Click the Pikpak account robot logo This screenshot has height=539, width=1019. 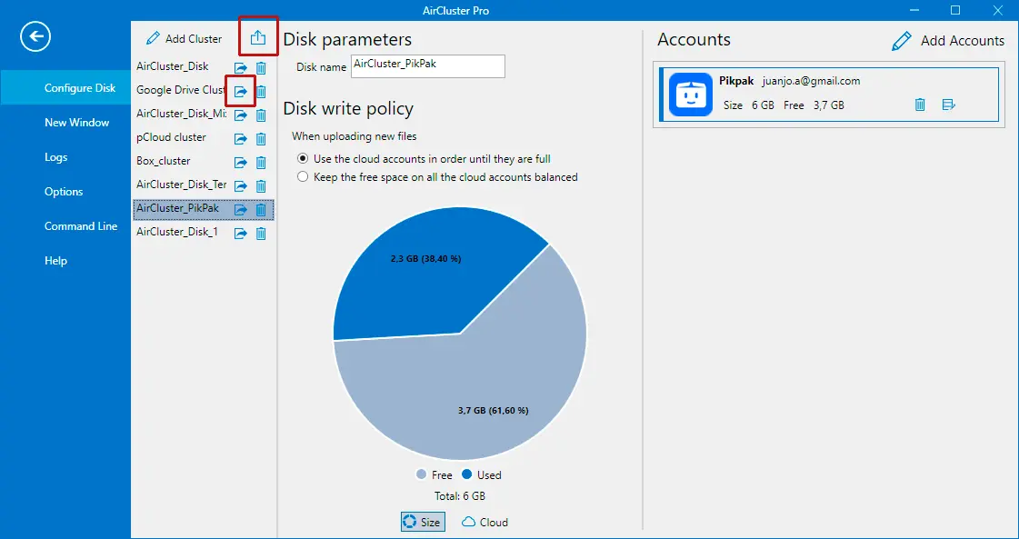coord(691,95)
